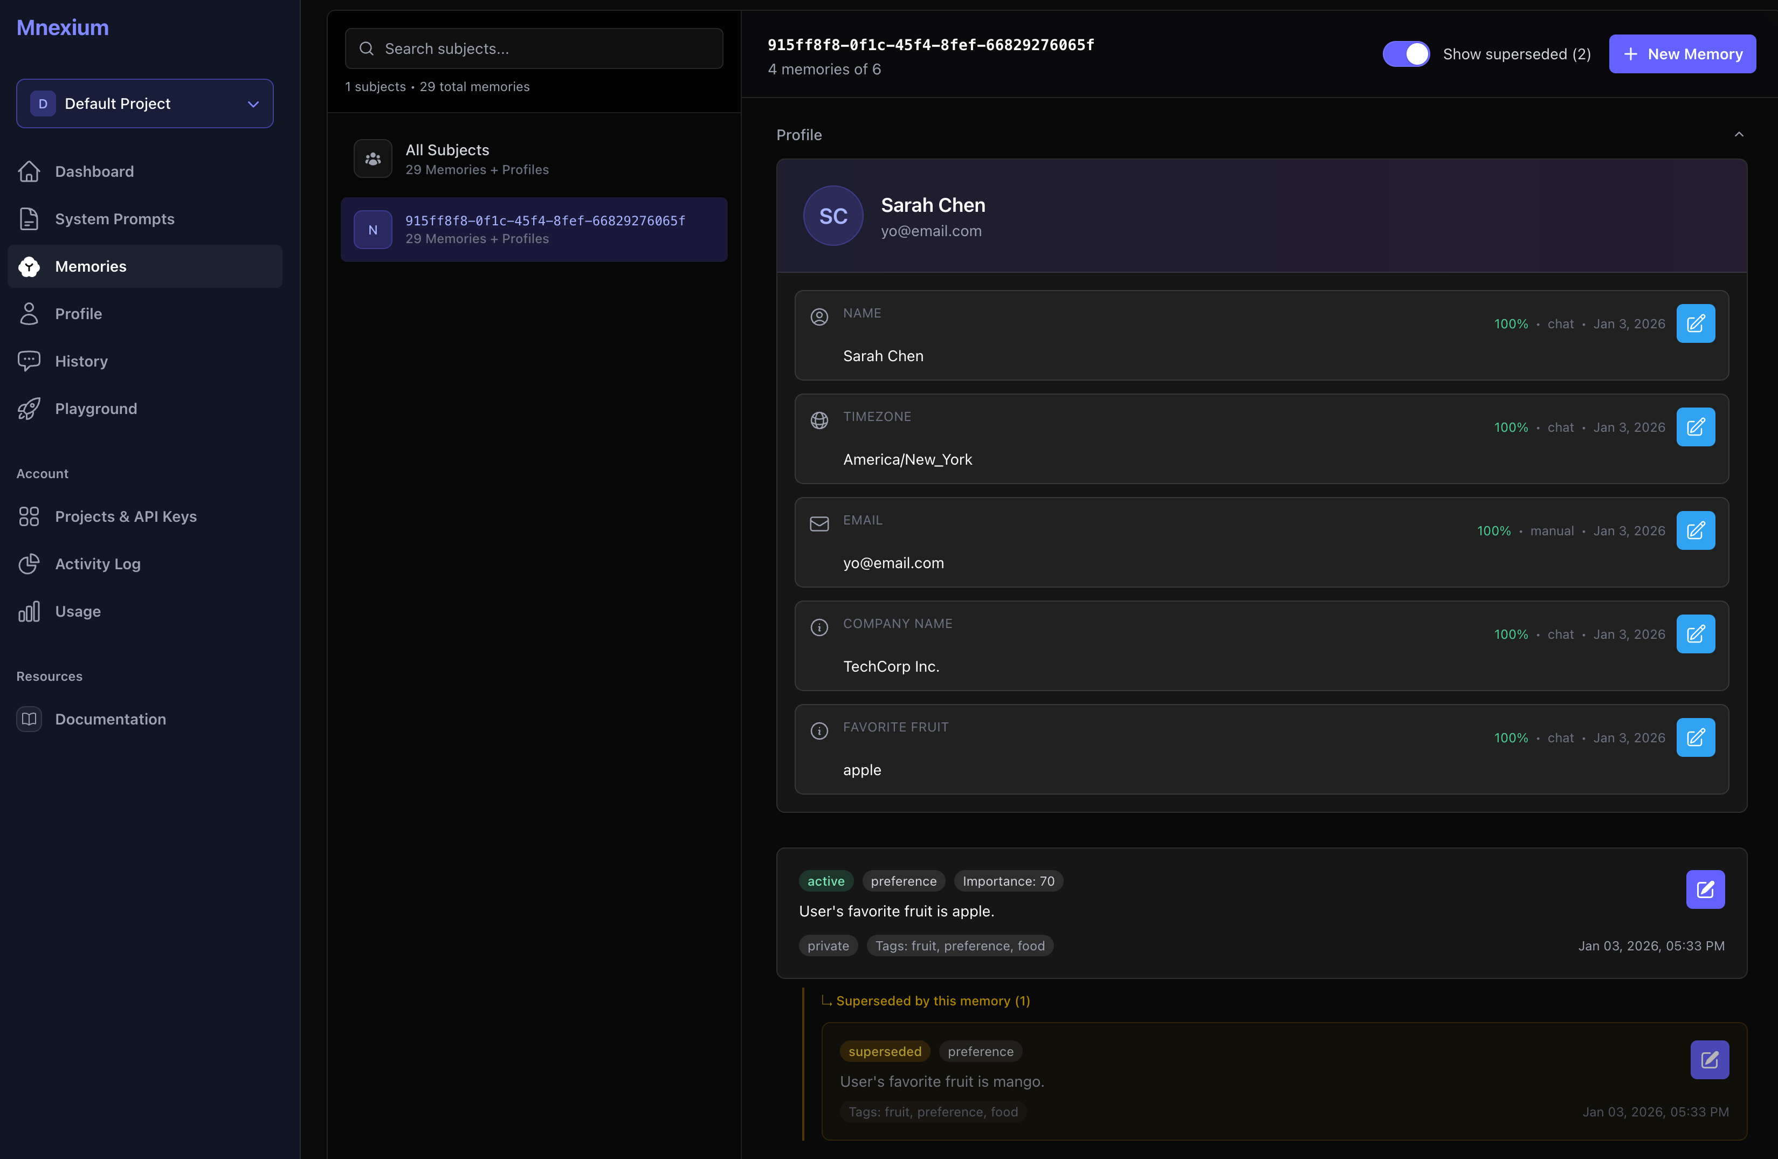Viewport: 1778px width, 1159px height.
Task: Open the Default Project dropdown
Action: point(144,103)
